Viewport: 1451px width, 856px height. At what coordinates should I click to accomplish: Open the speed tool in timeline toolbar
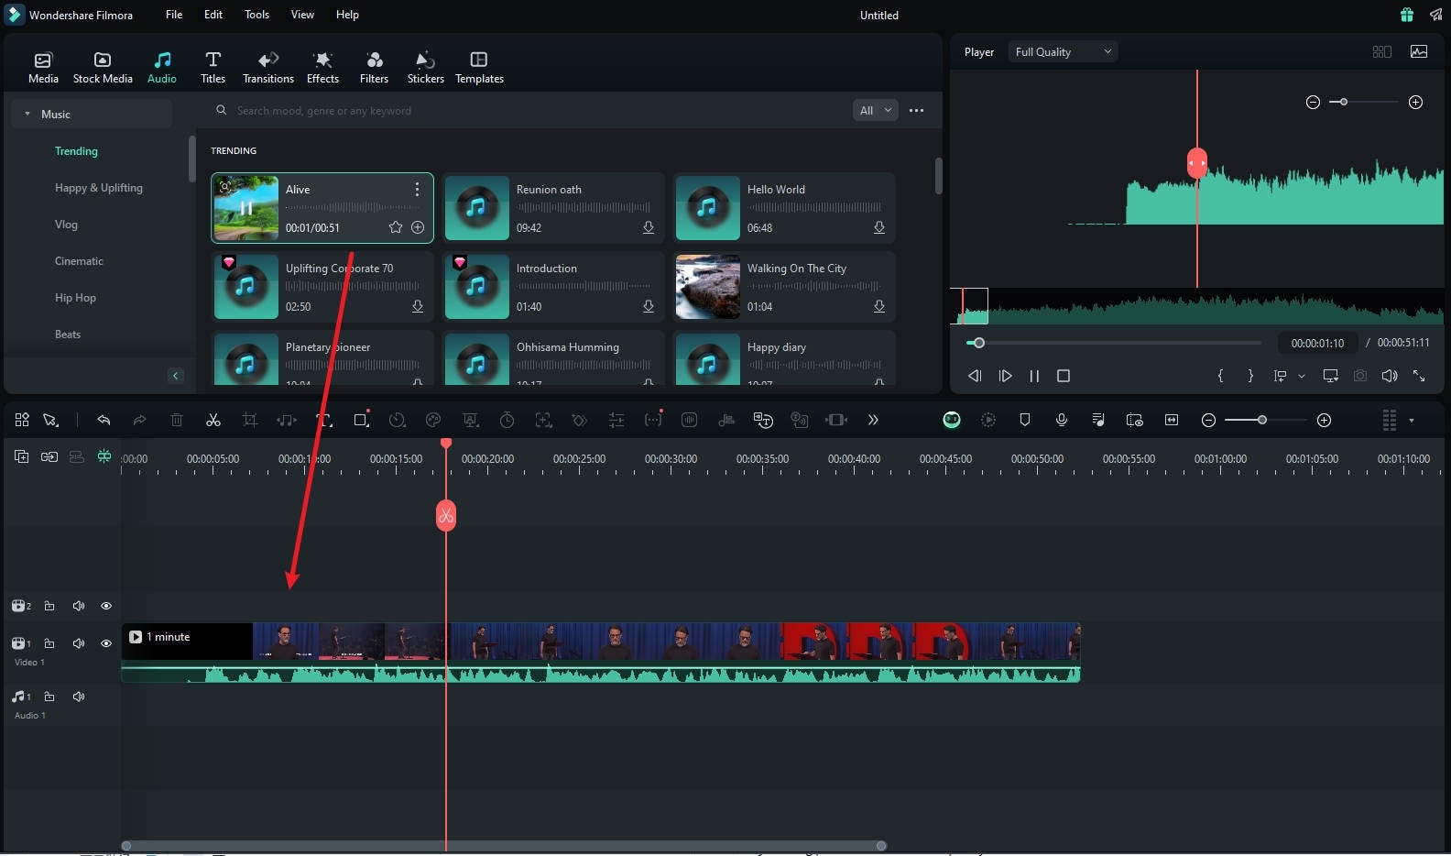coord(397,420)
